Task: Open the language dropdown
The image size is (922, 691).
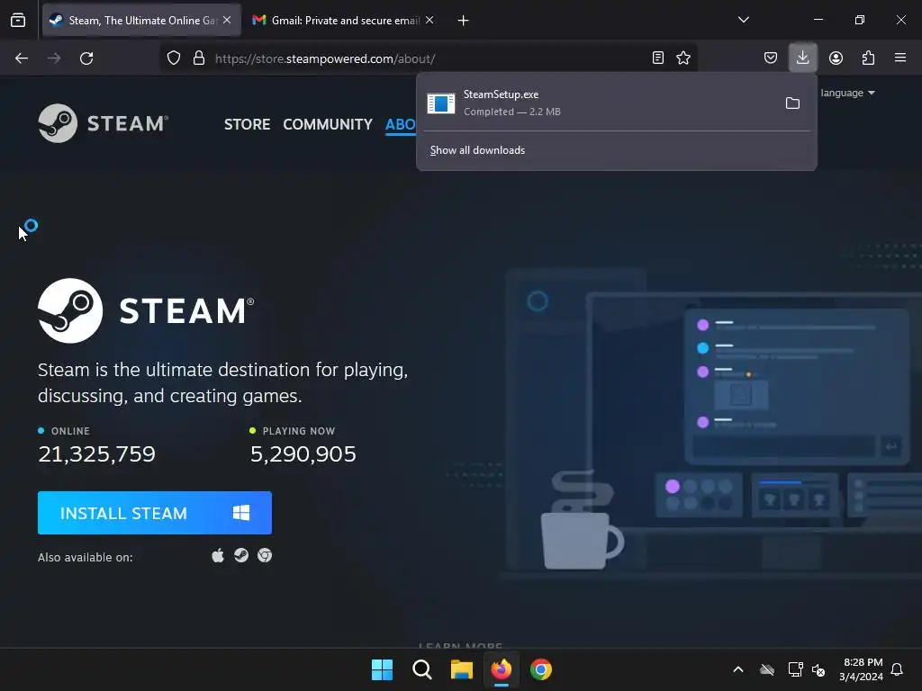Action: [847, 93]
